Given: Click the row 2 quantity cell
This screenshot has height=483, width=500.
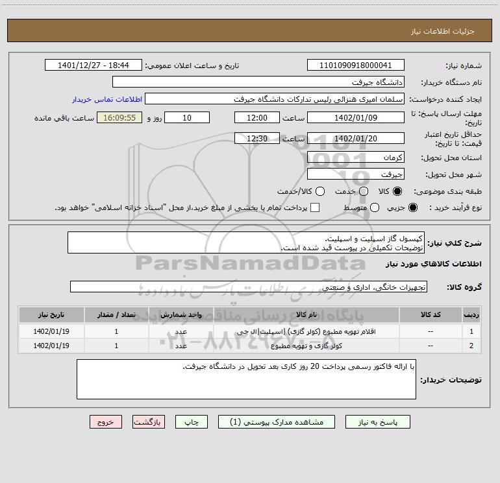Looking at the screenshot, I should [x=116, y=346].
